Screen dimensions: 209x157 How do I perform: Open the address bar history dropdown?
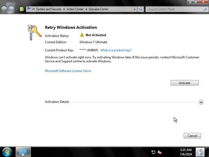point(135,9)
